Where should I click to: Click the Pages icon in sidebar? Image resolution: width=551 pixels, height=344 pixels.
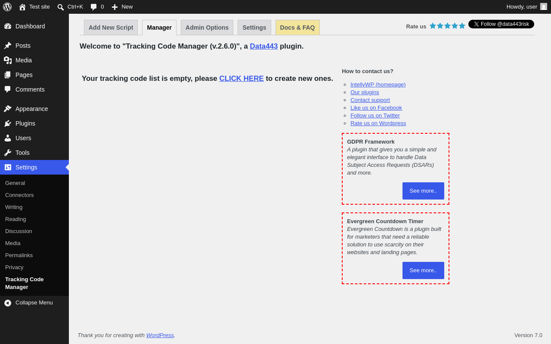point(8,75)
